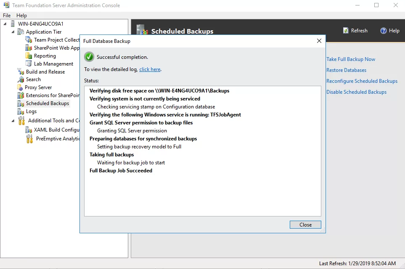Select Scheduled Backups tree item
Image resolution: width=405 pixels, height=269 pixels.
click(48, 103)
